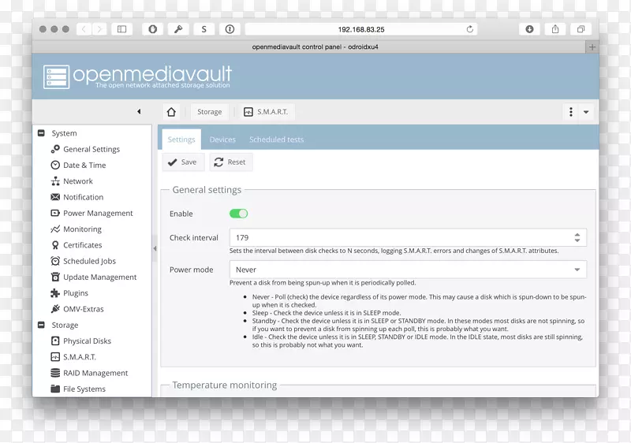Screen dimensions: 631x443
Task: Collapse the Storage tree section
Action: 41,325
